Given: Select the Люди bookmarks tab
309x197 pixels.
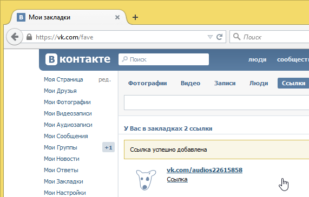Looking at the screenshot, I should 259,83.
